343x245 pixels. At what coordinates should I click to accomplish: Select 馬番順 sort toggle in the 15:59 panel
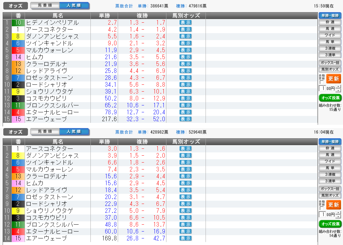tap(45, 6)
